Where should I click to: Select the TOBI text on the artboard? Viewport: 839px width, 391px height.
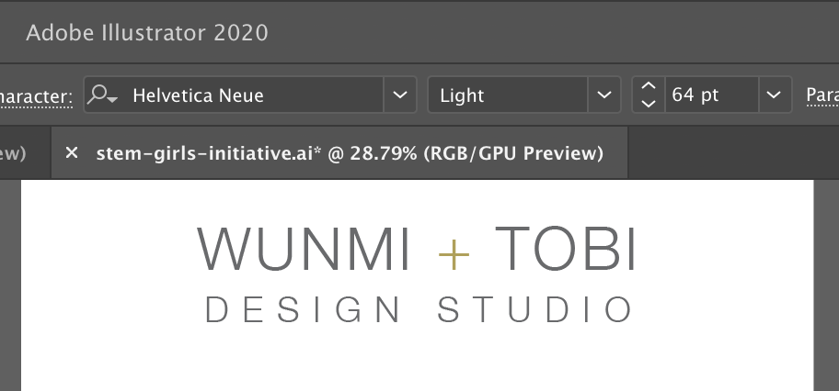coord(565,249)
